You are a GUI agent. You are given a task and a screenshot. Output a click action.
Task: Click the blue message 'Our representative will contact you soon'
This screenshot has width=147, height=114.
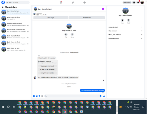92,90
